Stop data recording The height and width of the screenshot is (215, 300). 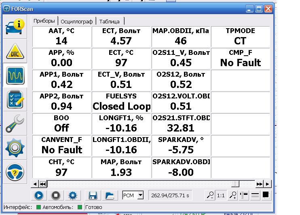tap(56, 195)
